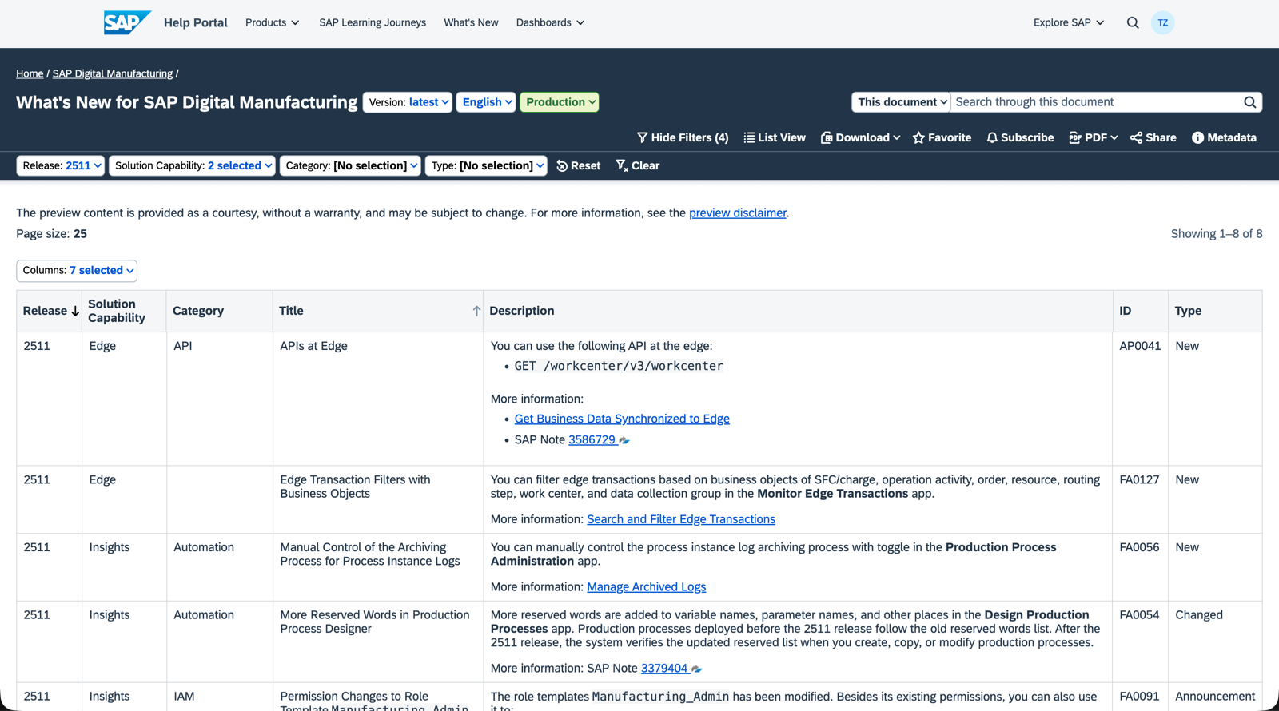This screenshot has width=1279, height=711.
Task: Open the PDF dropdown
Action: pyautogui.click(x=1093, y=137)
